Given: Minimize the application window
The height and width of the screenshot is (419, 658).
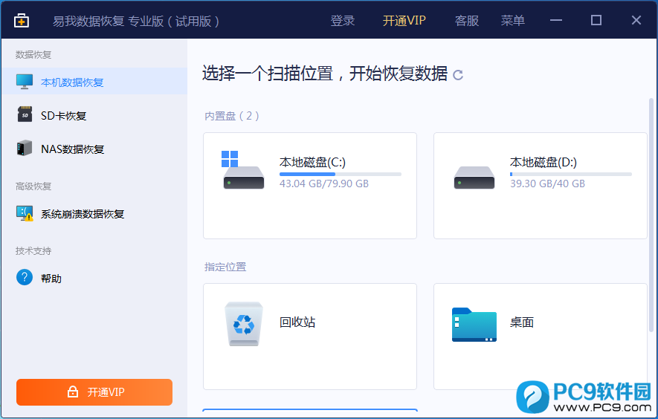Looking at the screenshot, I should [x=556, y=20].
